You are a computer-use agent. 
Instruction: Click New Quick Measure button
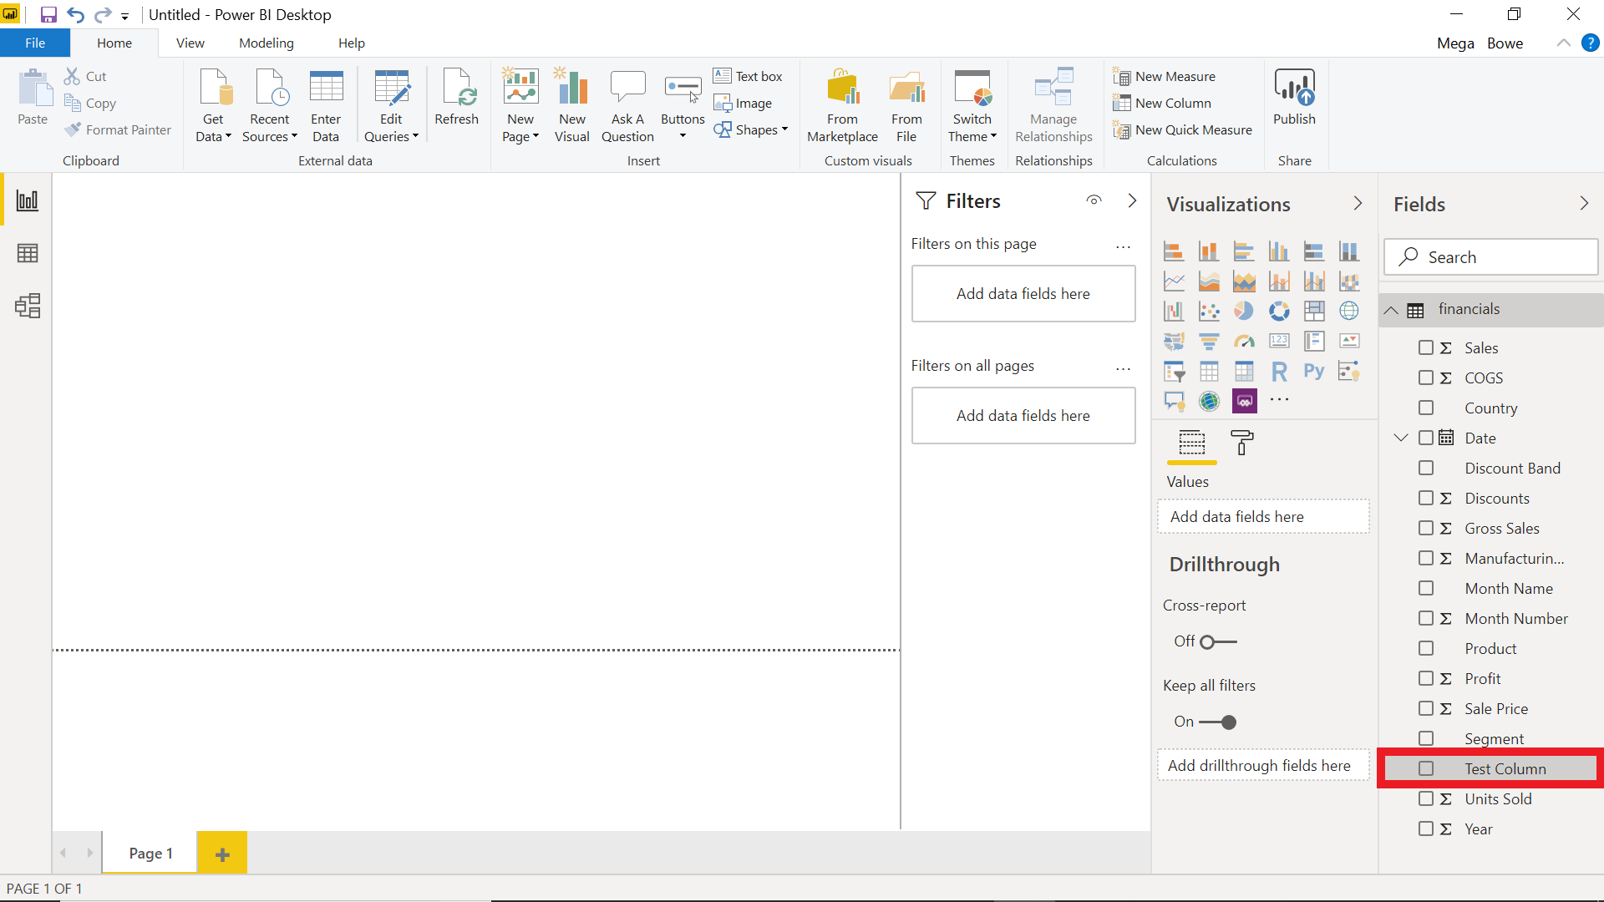tap(1182, 129)
